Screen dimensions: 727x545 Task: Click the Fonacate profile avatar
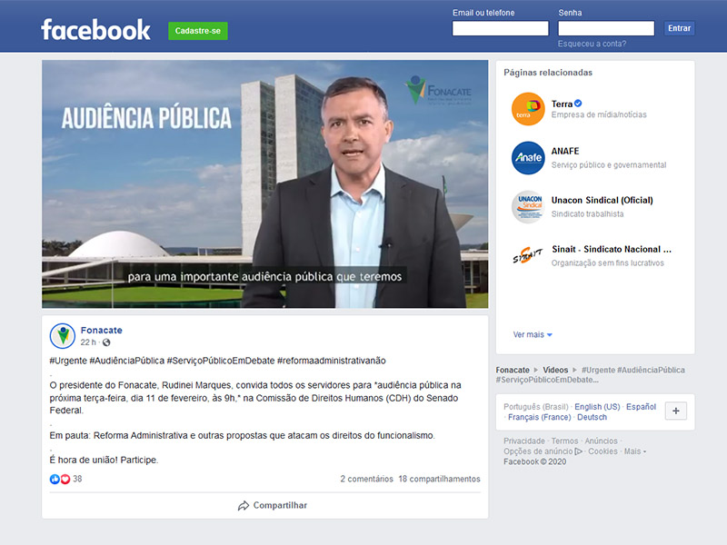(63, 336)
